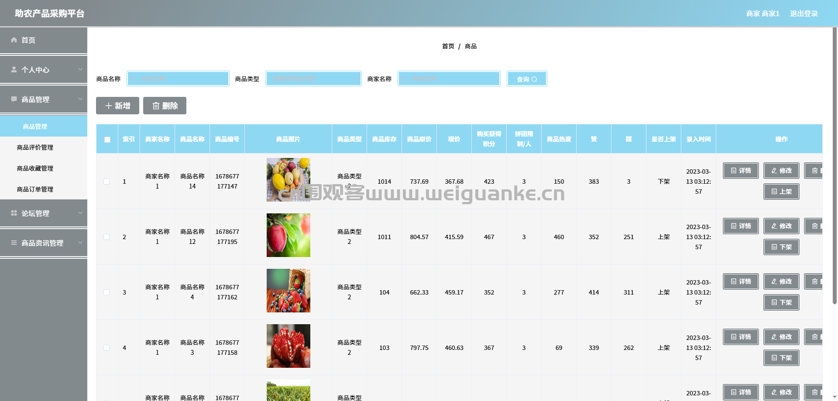838x401 pixels.
Task: Click 下架 for 商品名称3 row
Action: pyautogui.click(x=781, y=358)
